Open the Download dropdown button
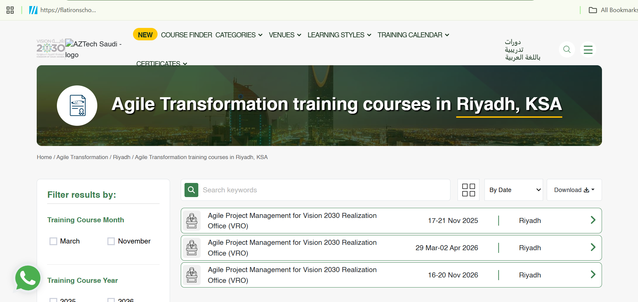Image resolution: width=638 pixels, height=302 pixels. (x=574, y=190)
